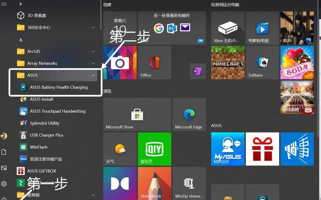
Task: Open the Dolby tile
Action: click(120, 184)
